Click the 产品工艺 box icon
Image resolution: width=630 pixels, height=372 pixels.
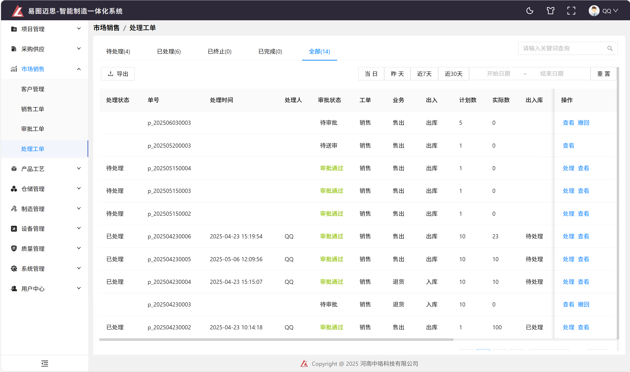(14, 169)
